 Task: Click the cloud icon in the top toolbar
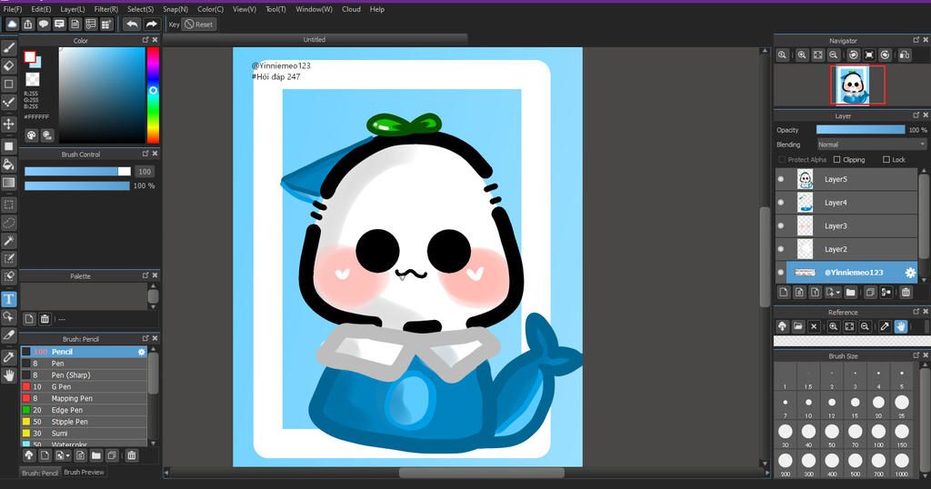(x=12, y=25)
